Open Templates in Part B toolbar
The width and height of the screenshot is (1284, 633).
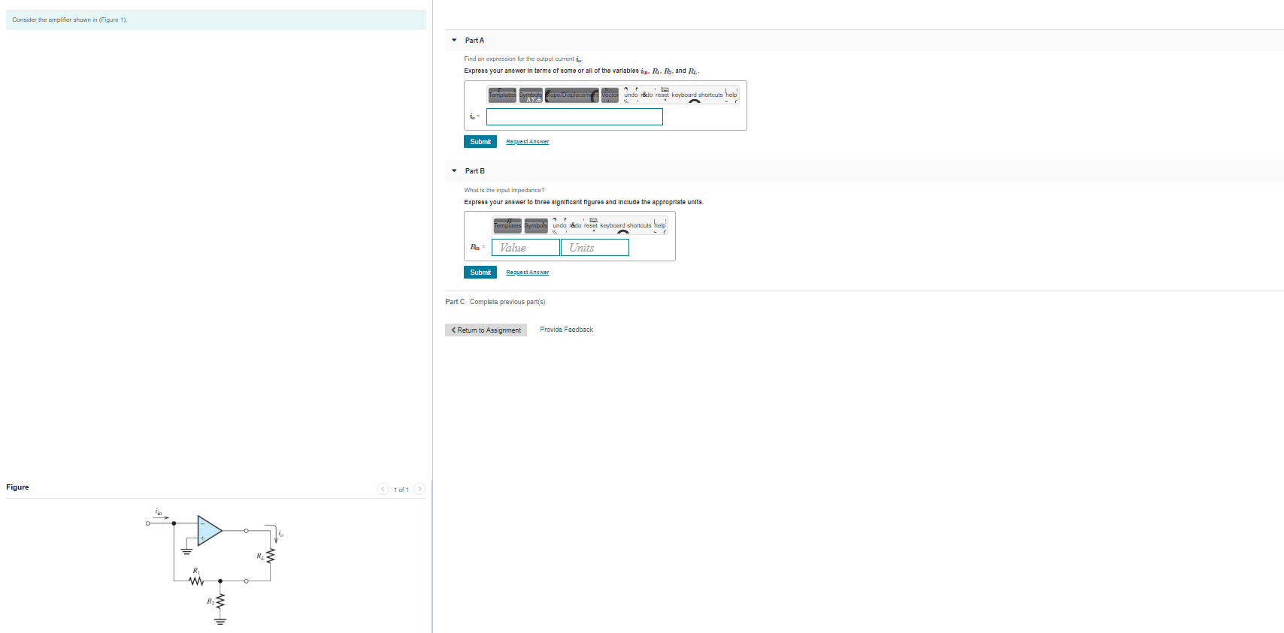[507, 226]
